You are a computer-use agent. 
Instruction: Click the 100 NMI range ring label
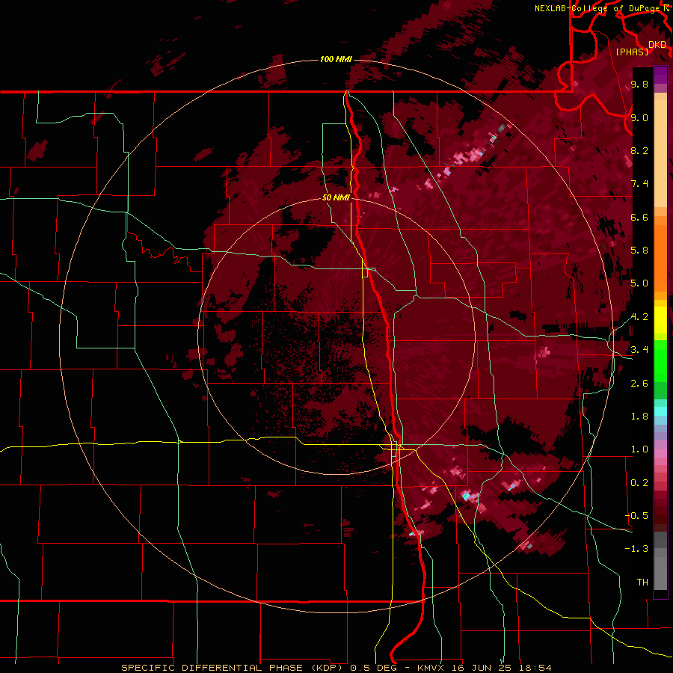(x=336, y=59)
